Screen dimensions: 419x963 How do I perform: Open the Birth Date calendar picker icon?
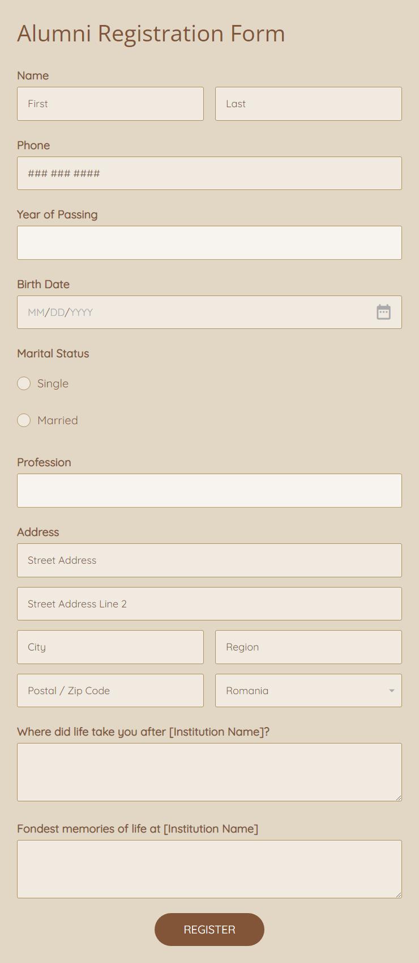[383, 312]
